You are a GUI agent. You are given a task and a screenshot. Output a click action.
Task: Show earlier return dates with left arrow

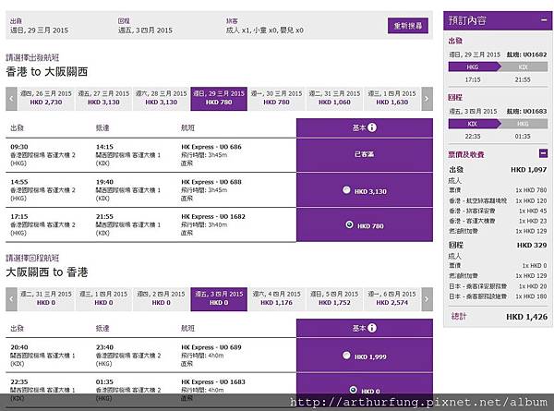tap(11, 299)
